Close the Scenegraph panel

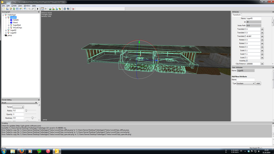38,12
